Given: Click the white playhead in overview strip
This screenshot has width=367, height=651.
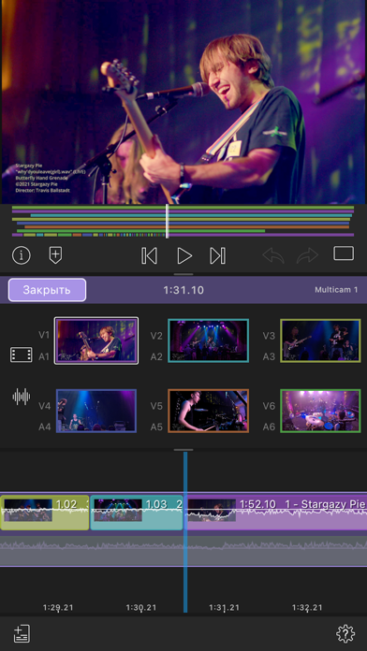Looking at the screenshot, I should (x=167, y=221).
